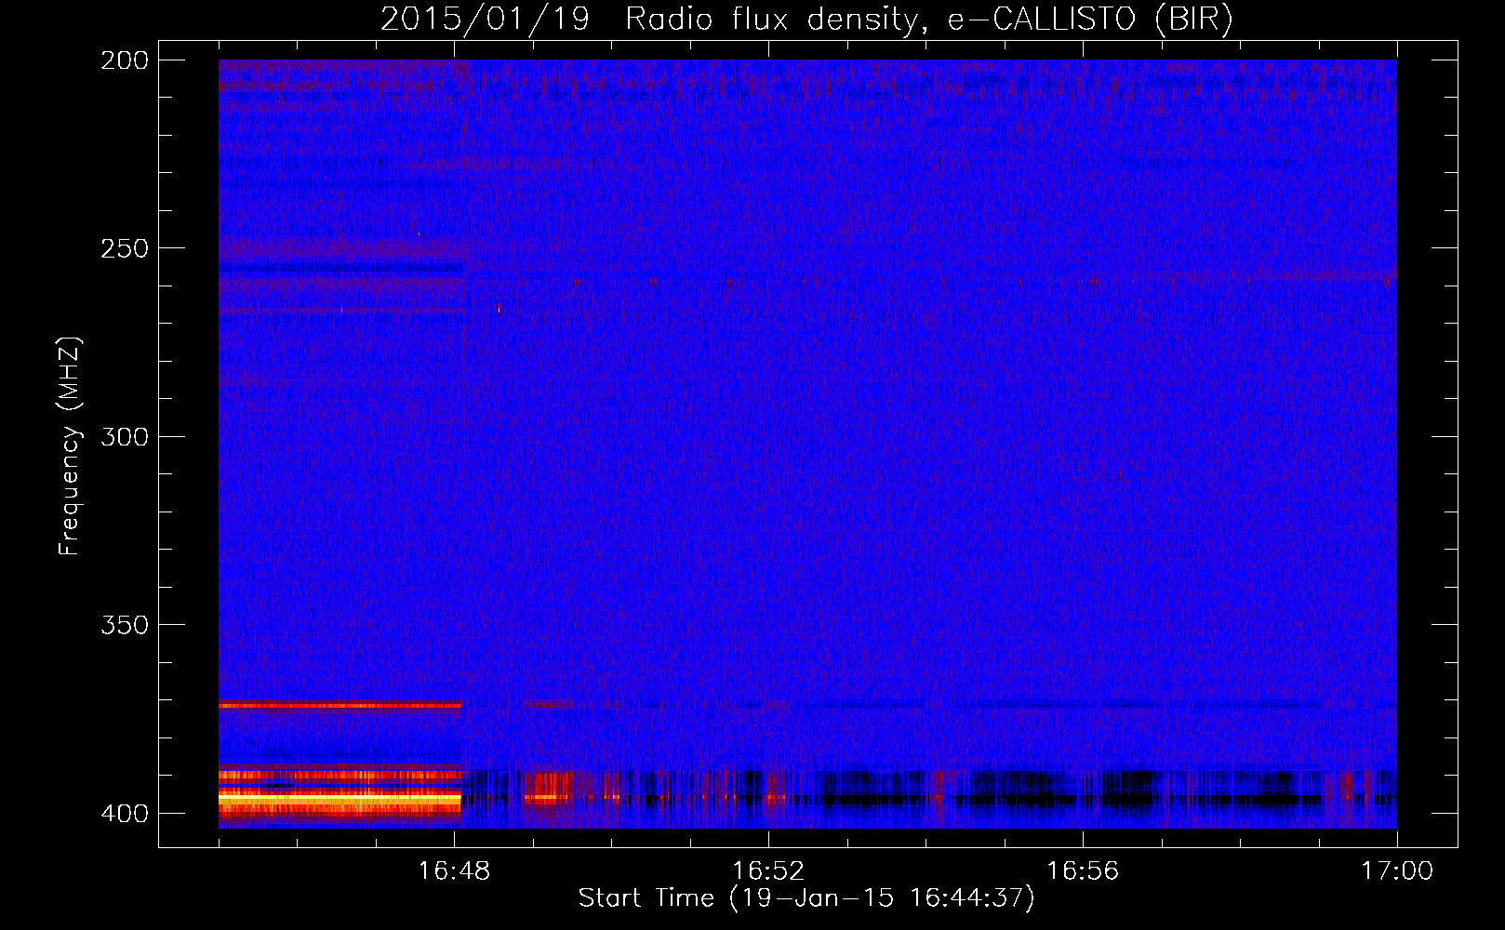The width and height of the screenshot is (1505, 930).
Task: Select the 16:48 time tick label
Action: [x=454, y=870]
